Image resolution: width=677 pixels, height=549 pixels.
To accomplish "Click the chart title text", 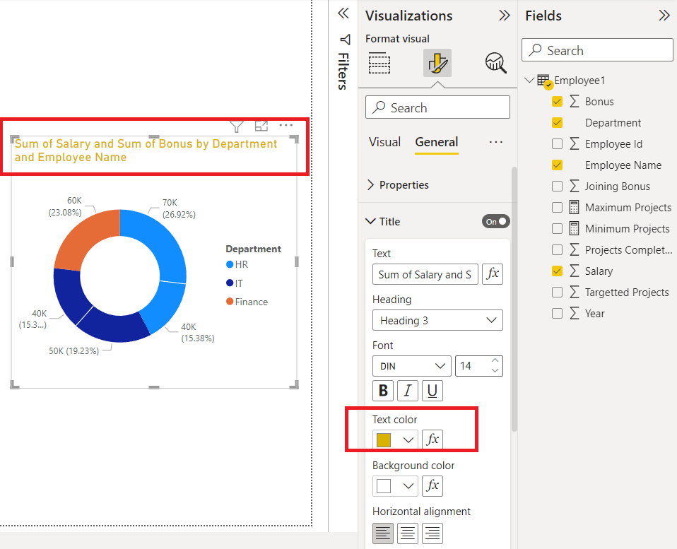I will point(146,150).
